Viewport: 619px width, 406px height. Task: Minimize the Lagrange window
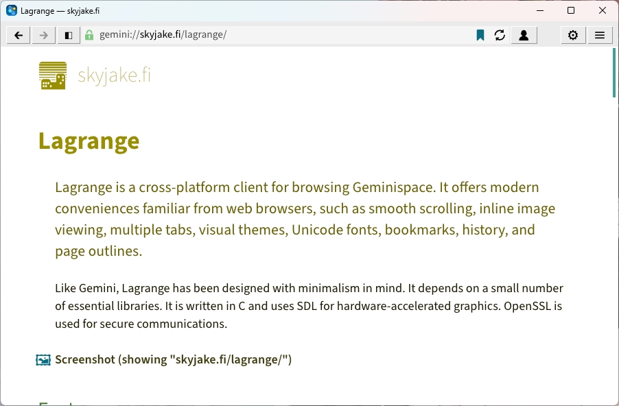(x=539, y=11)
